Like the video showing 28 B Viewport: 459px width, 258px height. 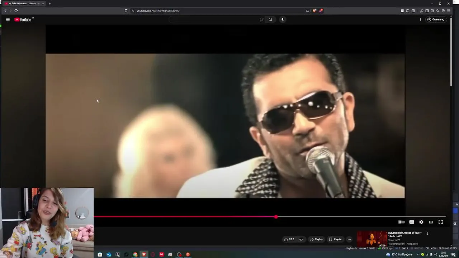289,239
